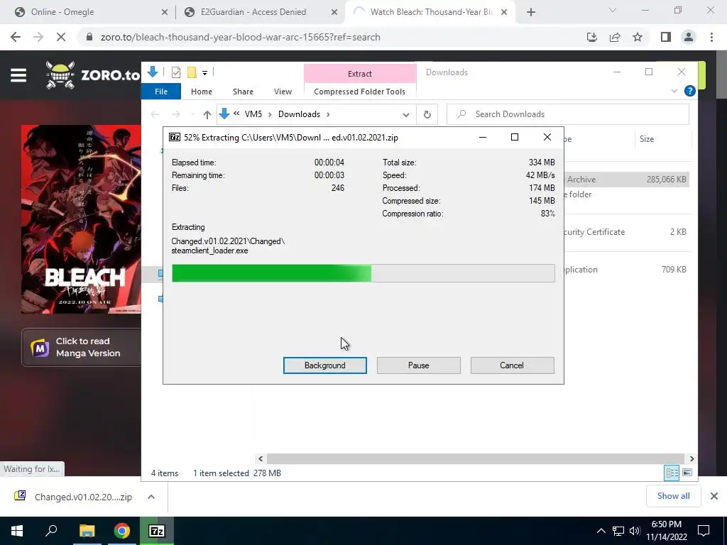This screenshot has width=727, height=545.
Task: Click the Explorer back arrow
Action: point(155,114)
